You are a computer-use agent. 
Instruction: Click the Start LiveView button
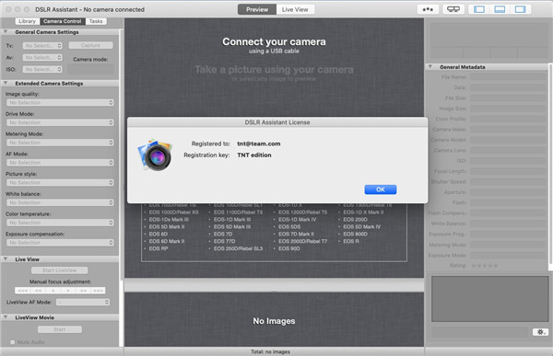(x=60, y=270)
